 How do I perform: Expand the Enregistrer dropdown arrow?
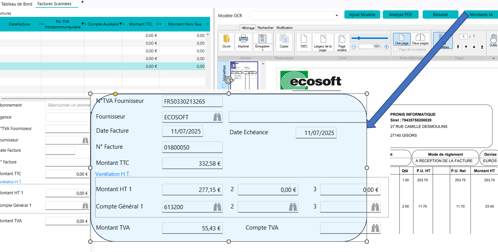pyautogui.click(x=262, y=50)
